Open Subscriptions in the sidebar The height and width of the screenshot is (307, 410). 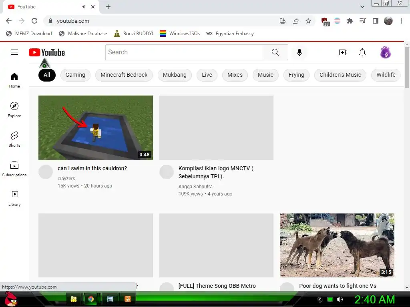(14, 169)
